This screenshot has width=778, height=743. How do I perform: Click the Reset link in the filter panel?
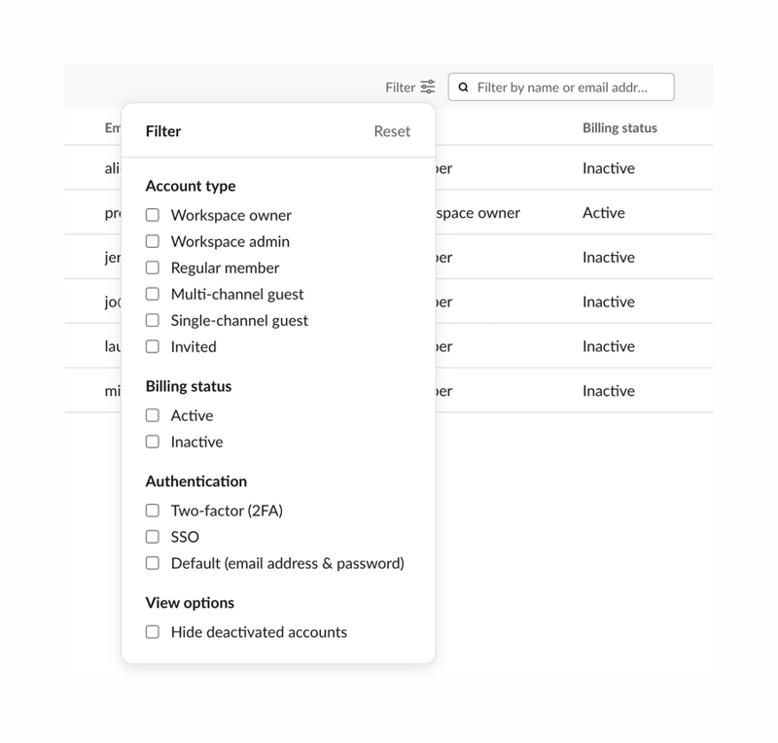pyautogui.click(x=392, y=131)
